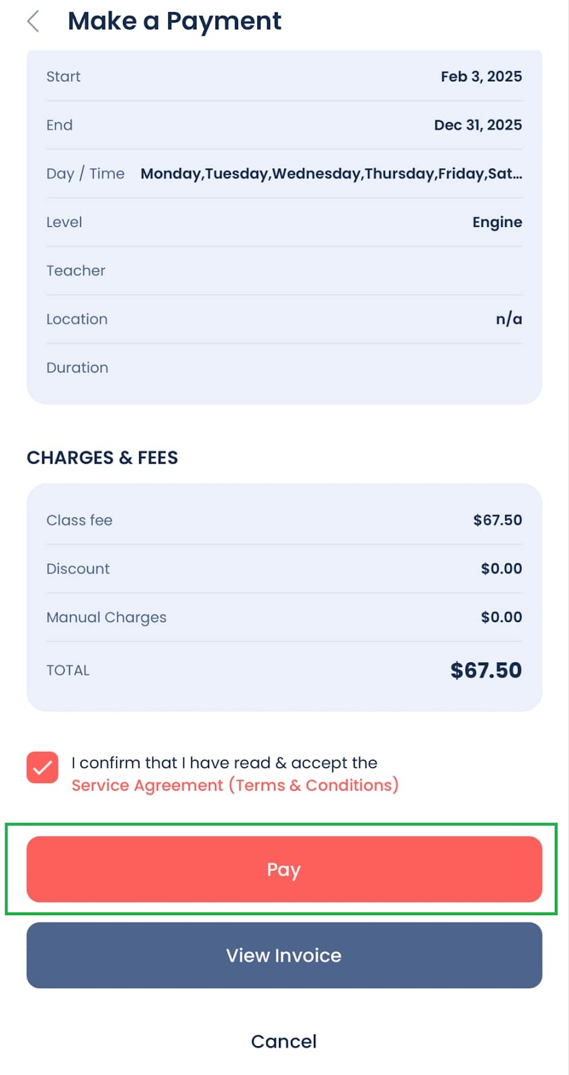The image size is (569, 1075).
Task: Click the bold TOTAL amount $67.50
Action: (486, 670)
